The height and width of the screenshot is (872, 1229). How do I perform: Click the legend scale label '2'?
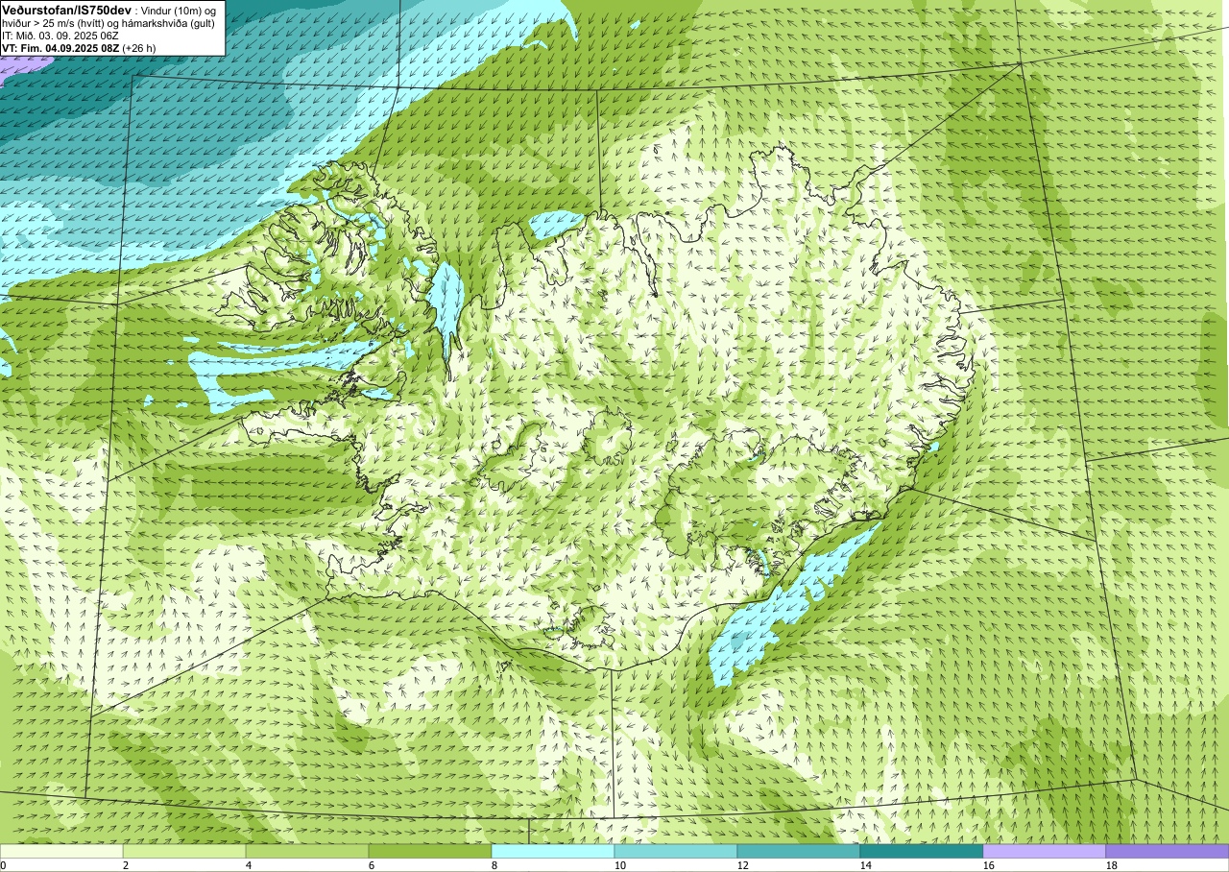point(126,865)
